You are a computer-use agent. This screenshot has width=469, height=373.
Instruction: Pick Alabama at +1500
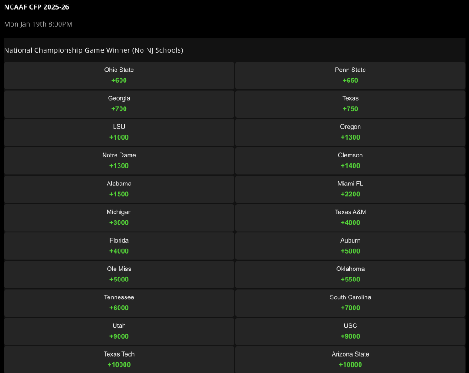tap(119, 189)
